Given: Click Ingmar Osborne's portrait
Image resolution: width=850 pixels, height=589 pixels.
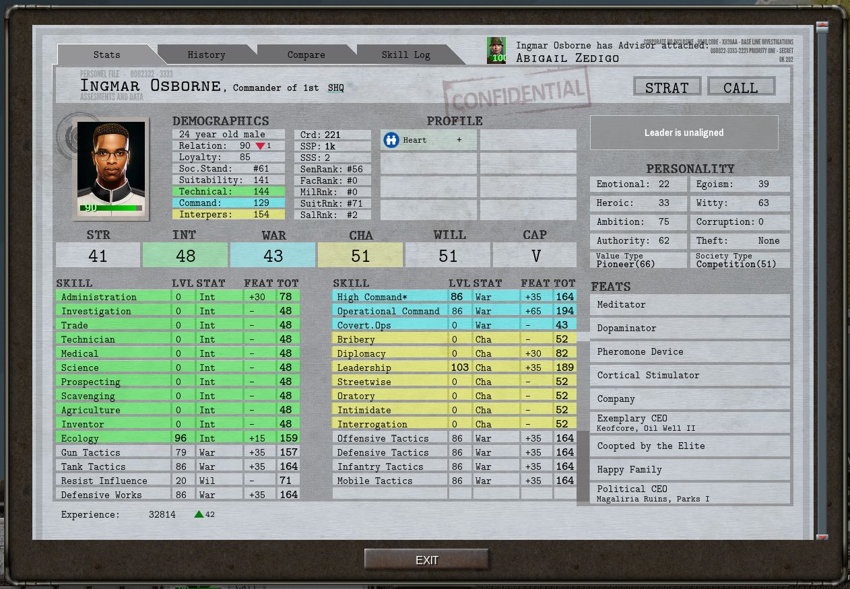Looking at the screenshot, I should [111, 168].
